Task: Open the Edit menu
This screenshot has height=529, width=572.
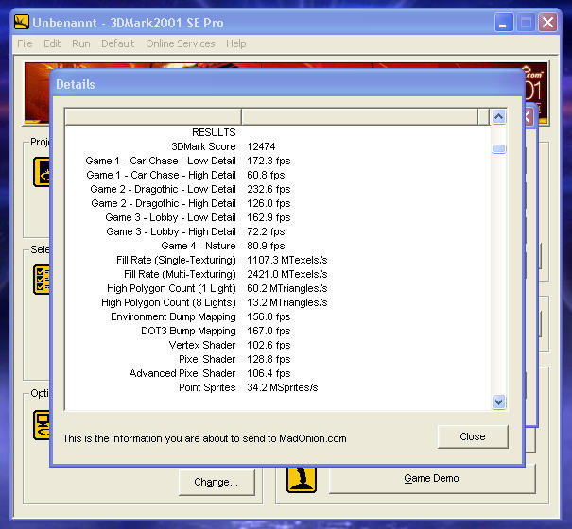Action: click(x=52, y=43)
